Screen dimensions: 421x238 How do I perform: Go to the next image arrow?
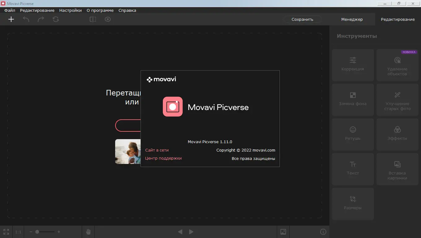pos(191,232)
